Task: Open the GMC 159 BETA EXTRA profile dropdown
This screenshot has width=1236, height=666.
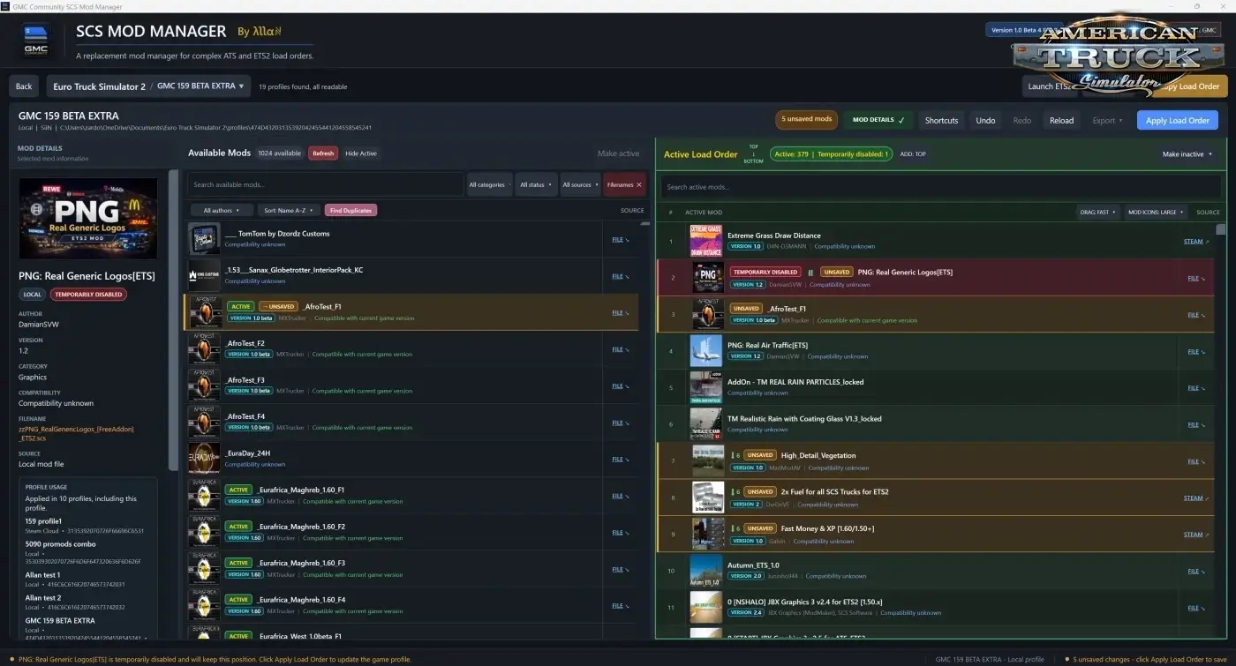Action: (200, 86)
